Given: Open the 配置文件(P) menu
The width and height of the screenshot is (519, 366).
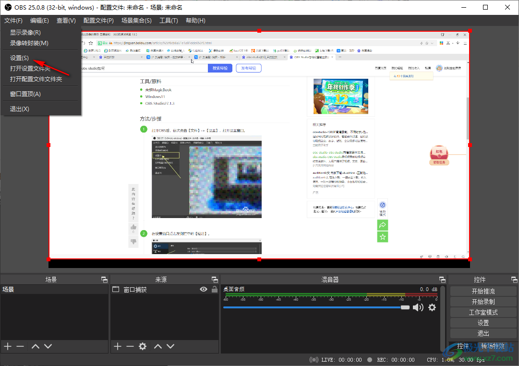Looking at the screenshot, I should pyautogui.click(x=98, y=21).
